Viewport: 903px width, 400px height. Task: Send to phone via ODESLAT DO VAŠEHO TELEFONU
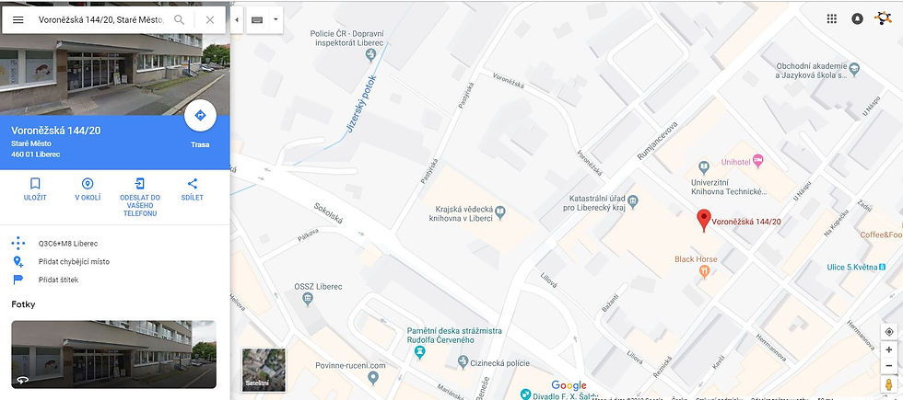pos(140,197)
